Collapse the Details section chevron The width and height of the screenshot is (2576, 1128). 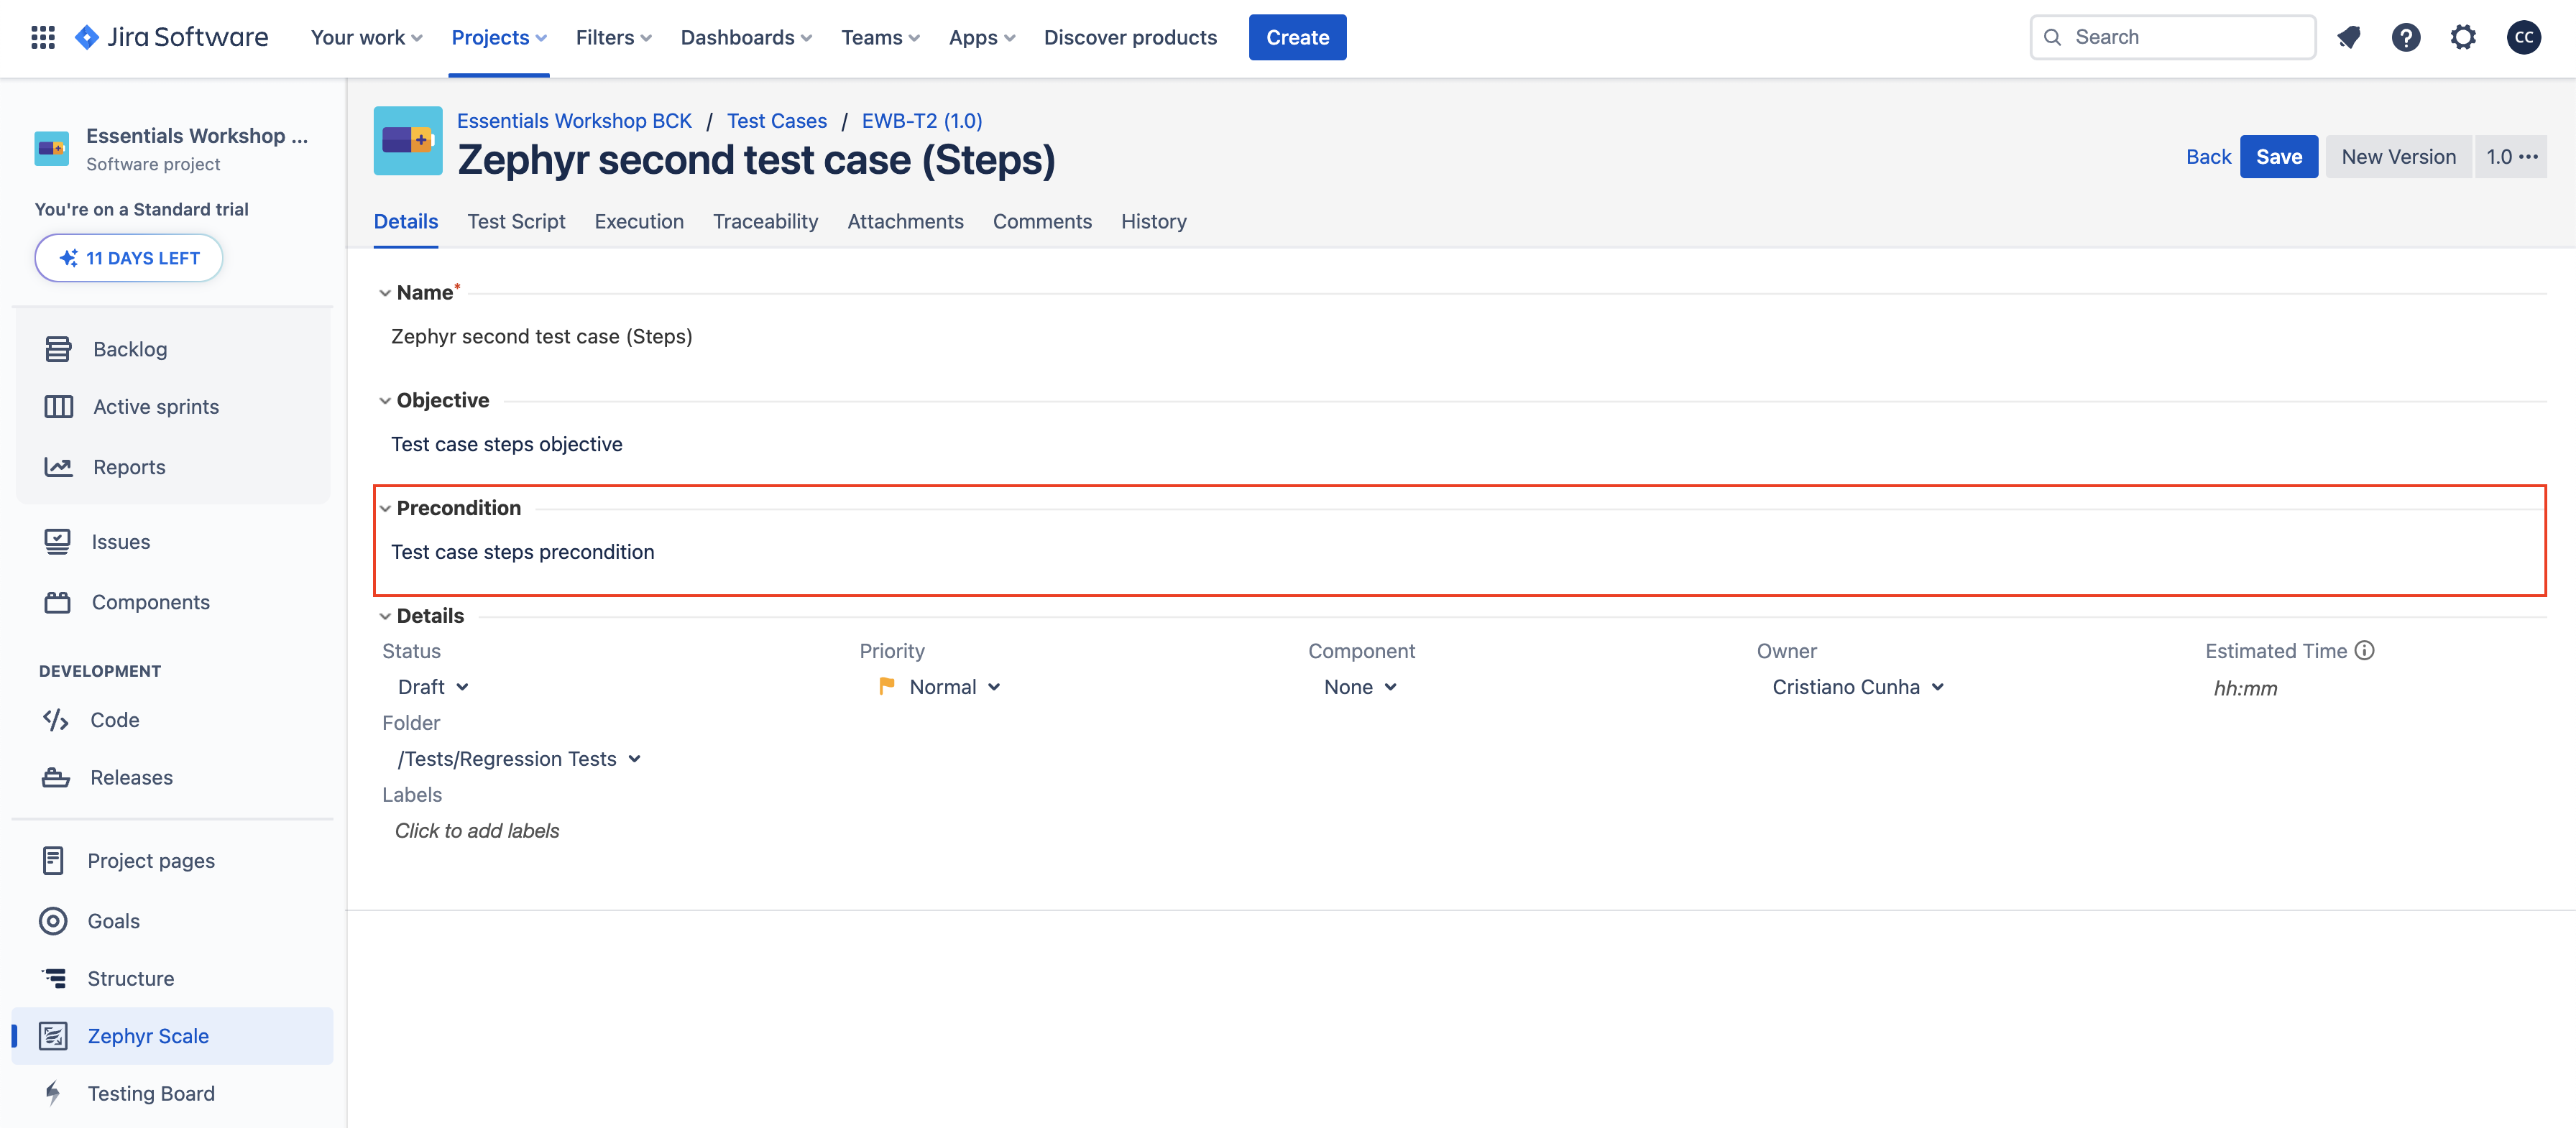click(385, 617)
